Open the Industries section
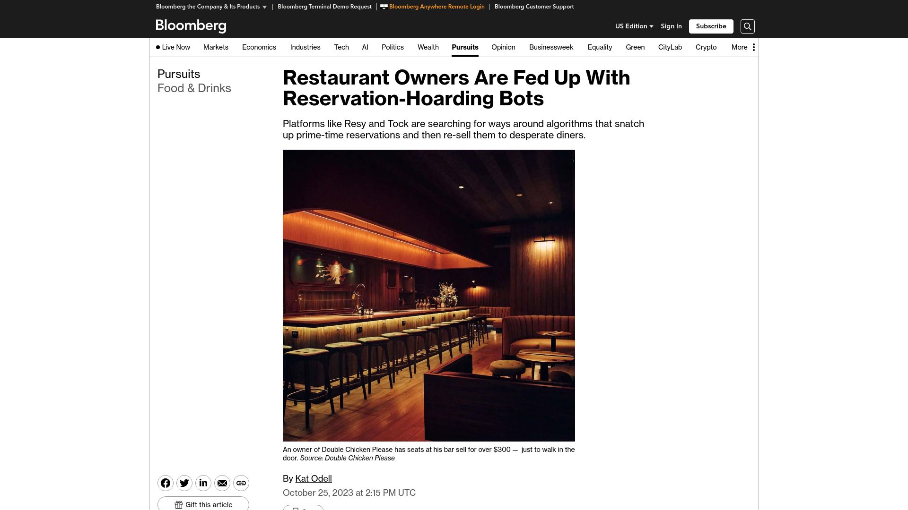This screenshot has width=908, height=510. [306, 47]
